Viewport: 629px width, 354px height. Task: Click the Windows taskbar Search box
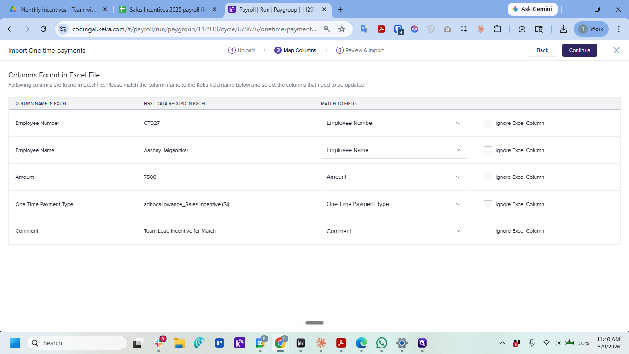[77, 343]
